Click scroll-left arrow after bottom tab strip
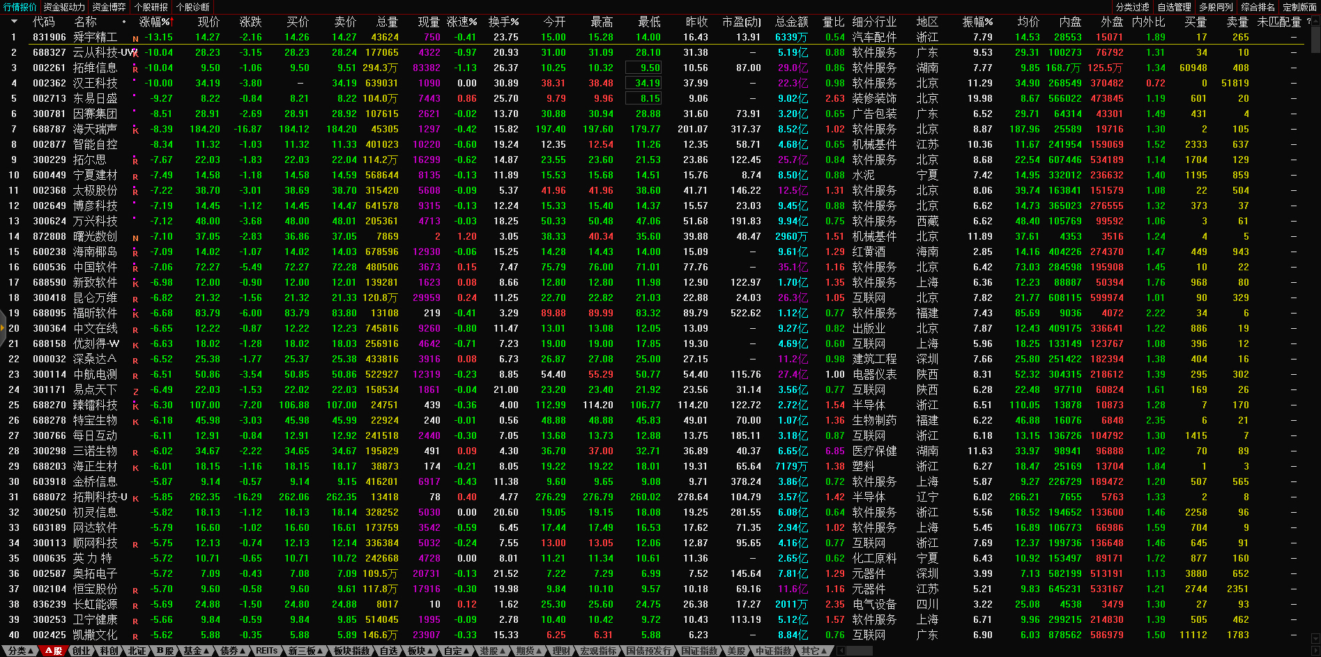The image size is (1321, 657). pyautogui.click(x=841, y=651)
